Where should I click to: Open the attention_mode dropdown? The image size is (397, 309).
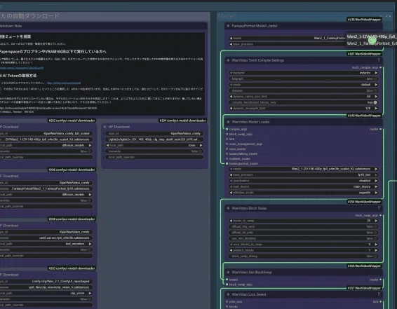(304, 193)
